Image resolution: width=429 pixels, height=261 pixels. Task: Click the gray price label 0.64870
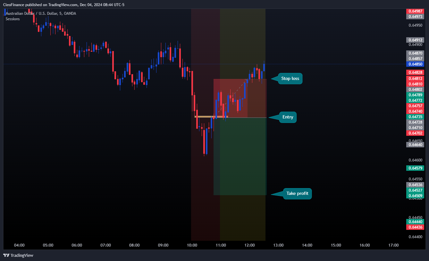click(415, 53)
